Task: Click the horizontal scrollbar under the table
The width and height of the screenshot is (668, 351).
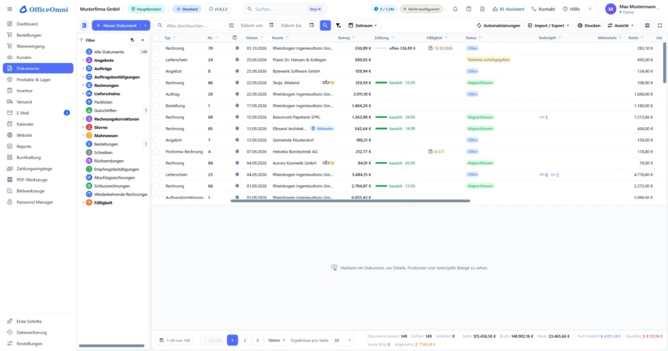Action: point(350,201)
